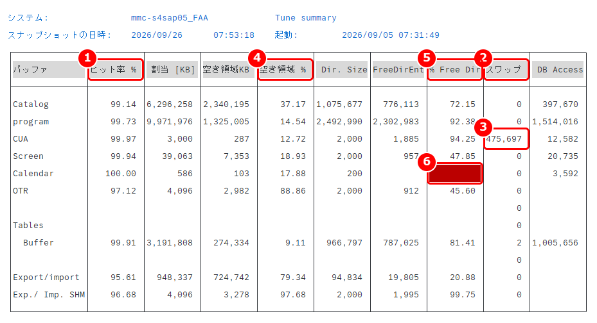This screenshot has height=323, width=597.
Task: Select the 割当 [KB] column header
Action: [172, 69]
